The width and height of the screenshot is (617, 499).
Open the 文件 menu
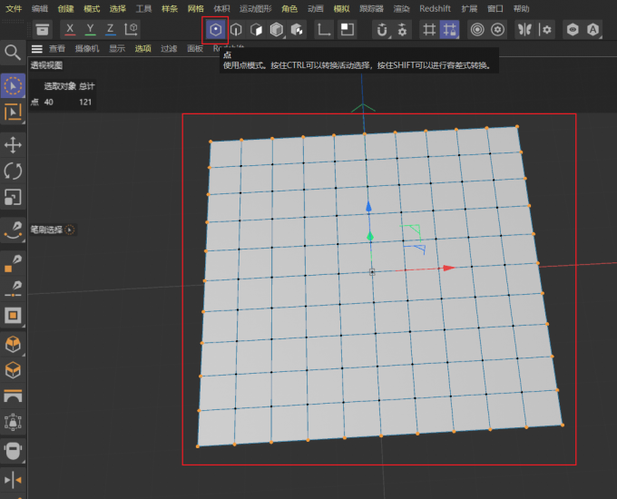tap(14, 9)
